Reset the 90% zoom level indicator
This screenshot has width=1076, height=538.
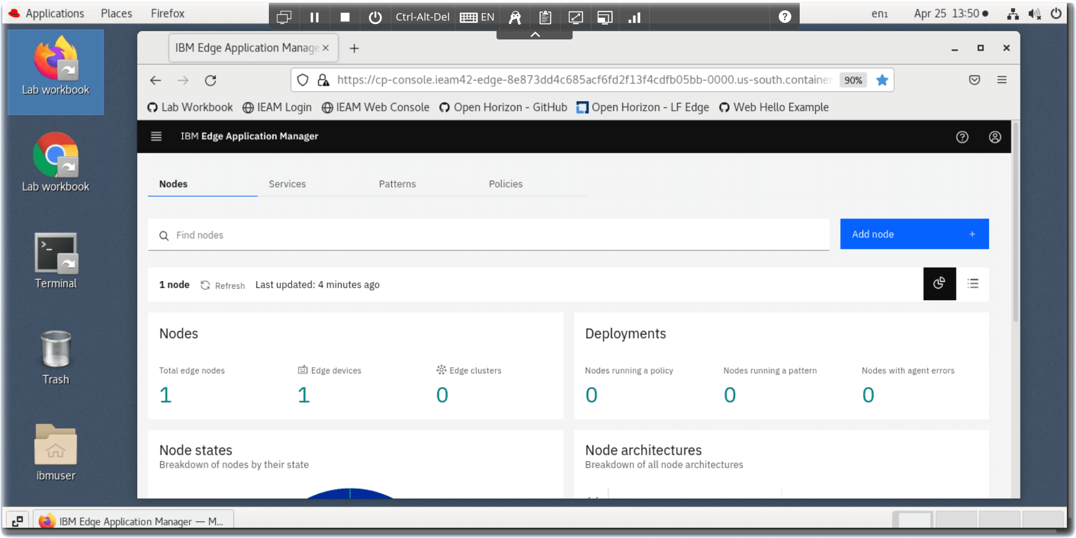tap(853, 80)
